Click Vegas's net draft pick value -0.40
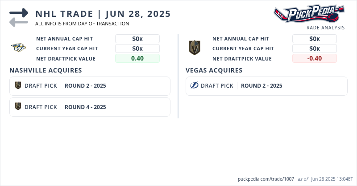This screenshot has height=186, width=357. click(314, 58)
